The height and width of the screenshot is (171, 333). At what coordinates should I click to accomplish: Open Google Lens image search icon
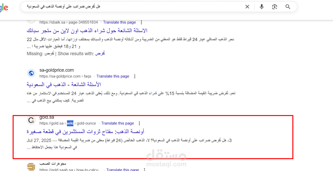coord(275,7)
